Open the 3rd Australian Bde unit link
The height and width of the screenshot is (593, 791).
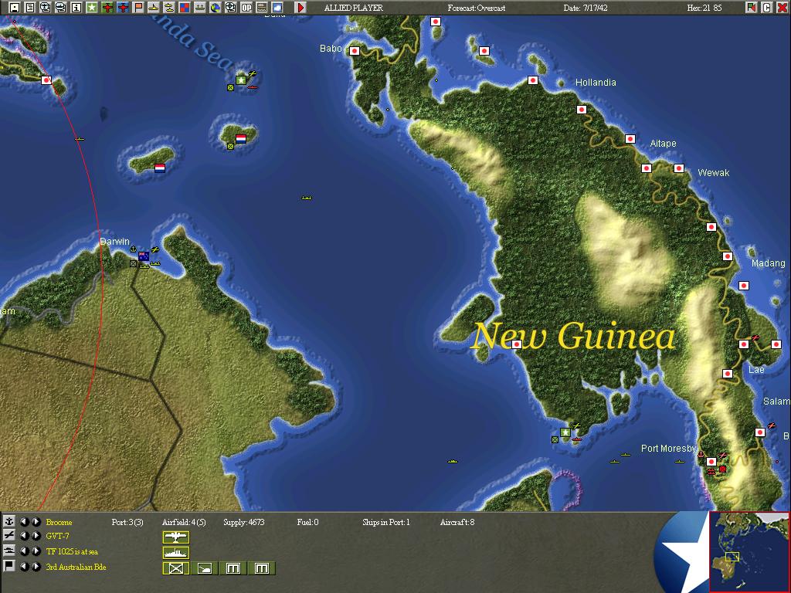click(x=76, y=567)
